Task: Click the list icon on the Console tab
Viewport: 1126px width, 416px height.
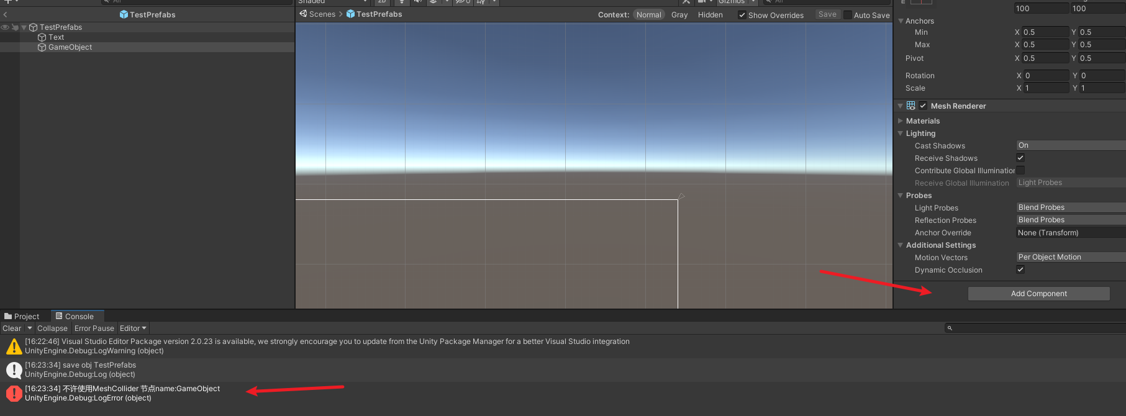Action: point(59,316)
